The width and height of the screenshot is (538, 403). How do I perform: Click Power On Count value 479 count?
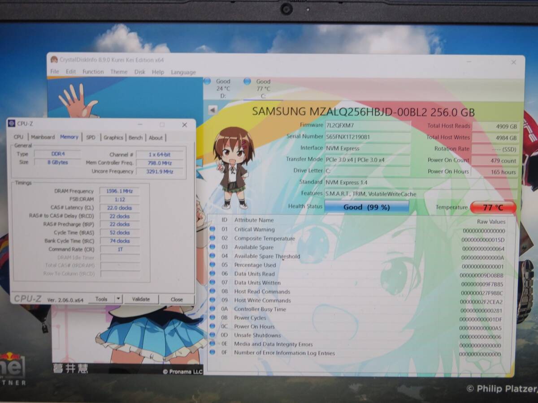[x=495, y=160]
